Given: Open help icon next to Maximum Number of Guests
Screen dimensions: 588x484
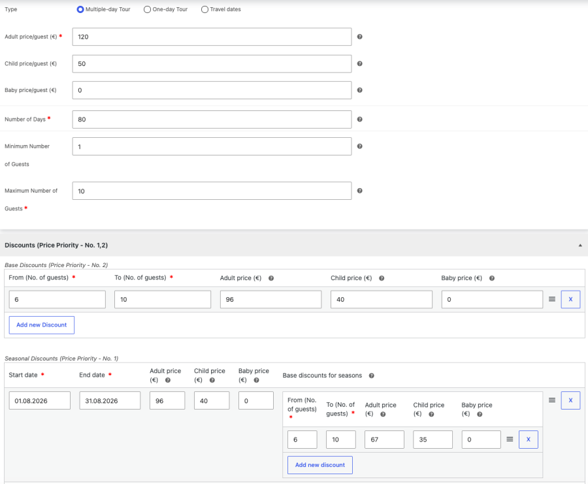Looking at the screenshot, I should 359,191.
